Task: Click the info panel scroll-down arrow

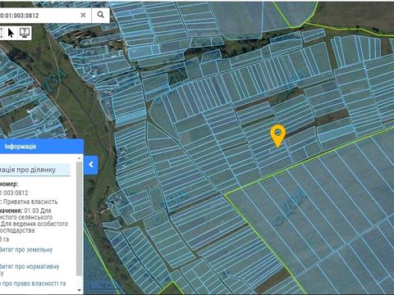Action: pyautogui.click(x=80, y=290)
